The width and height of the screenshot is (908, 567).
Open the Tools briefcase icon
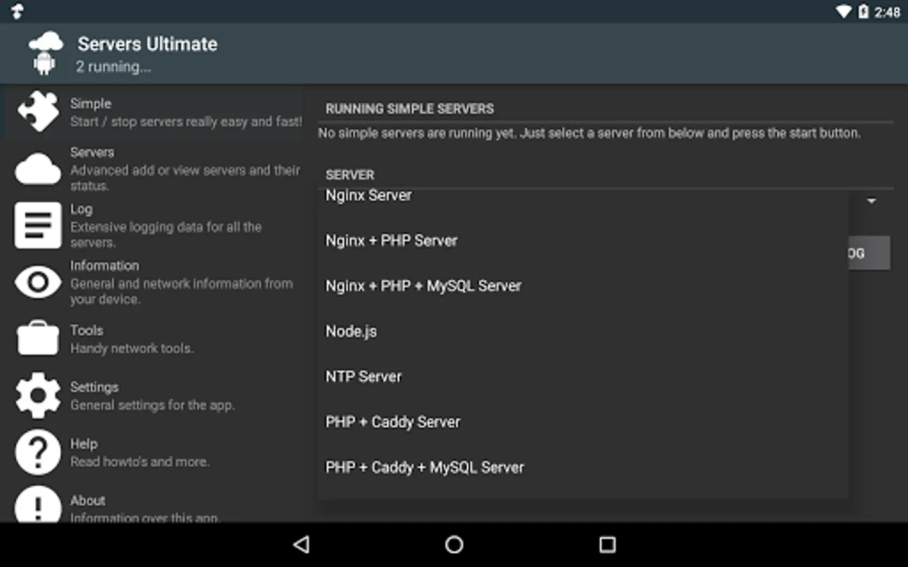click(38, 338)
